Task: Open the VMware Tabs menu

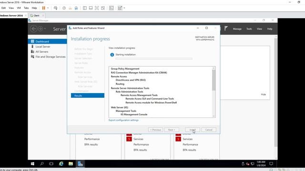Action: [x=26, y=8]
